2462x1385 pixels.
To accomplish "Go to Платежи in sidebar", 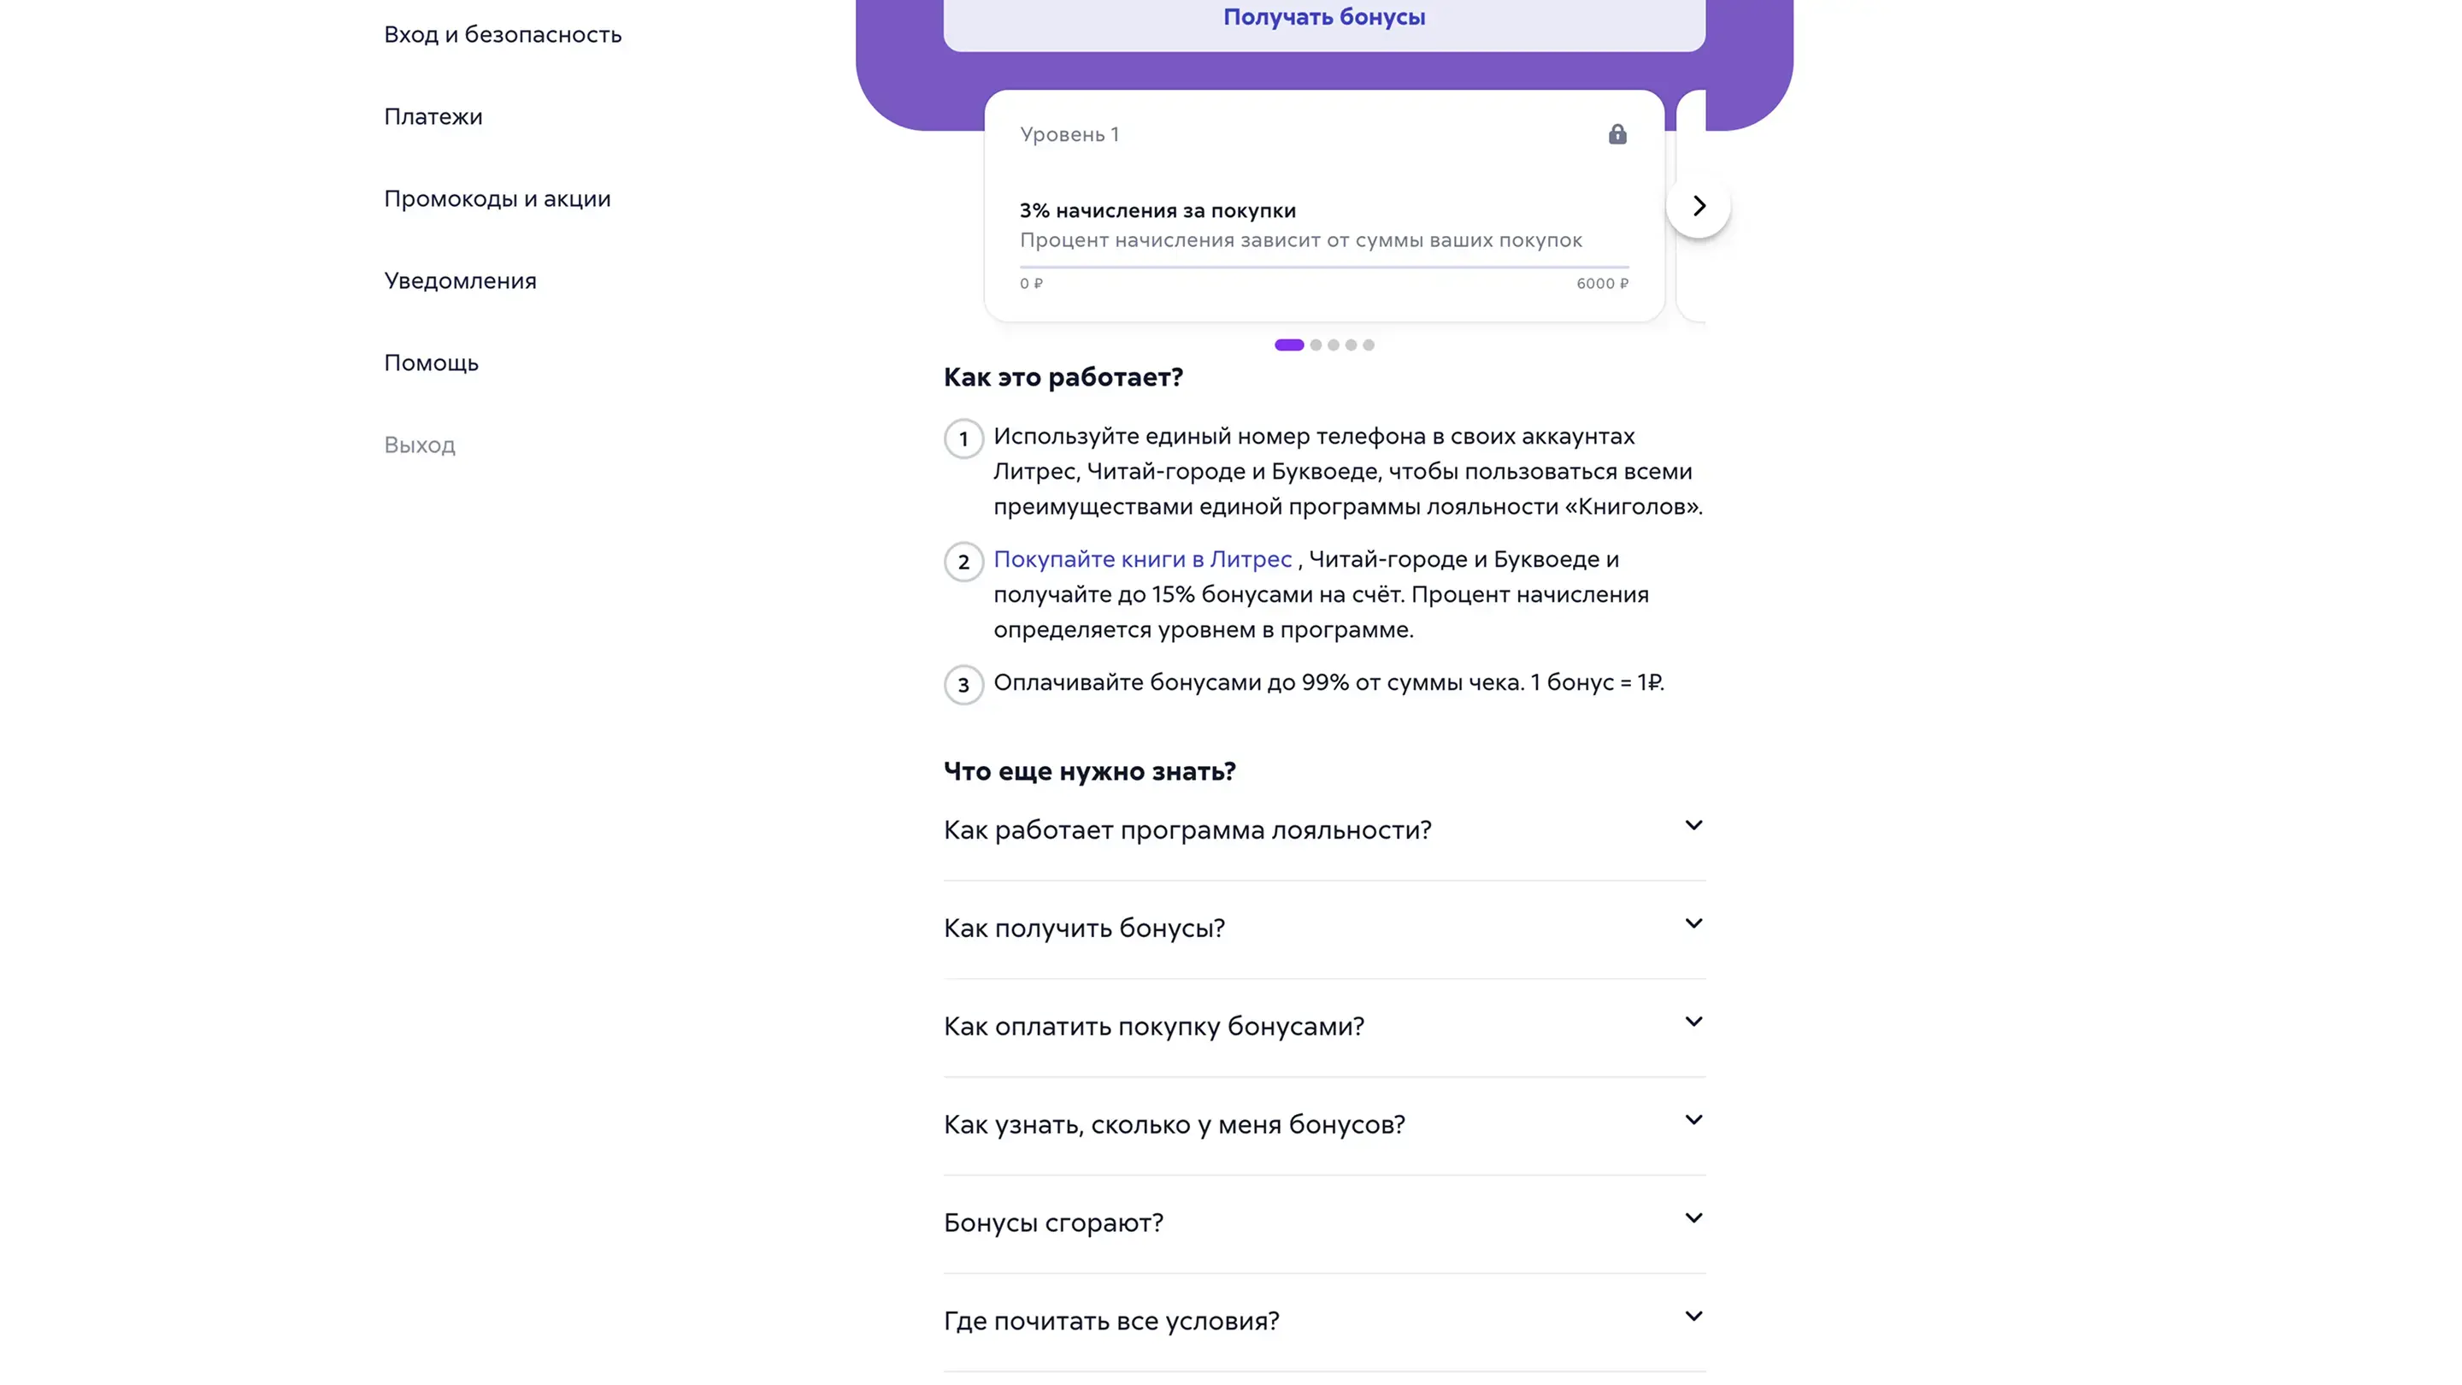I will point(433,116).
